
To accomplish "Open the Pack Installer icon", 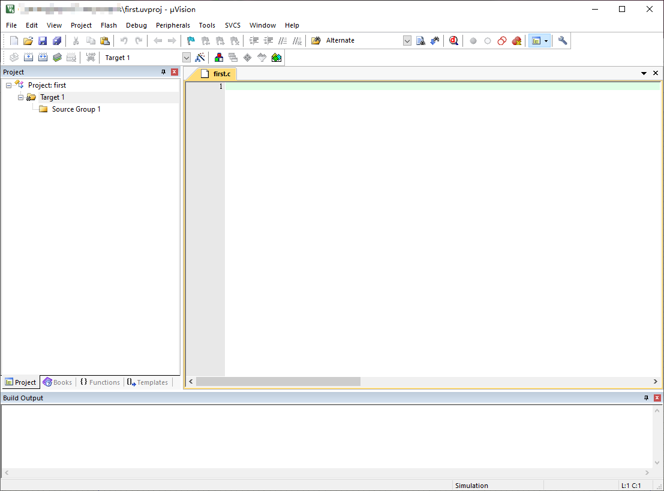I will click(277, 57).
